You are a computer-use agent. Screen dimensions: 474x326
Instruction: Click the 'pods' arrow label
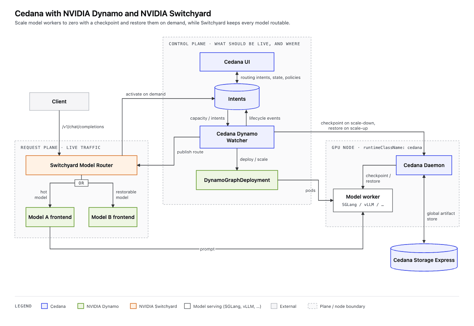click(x=310, y=190)
